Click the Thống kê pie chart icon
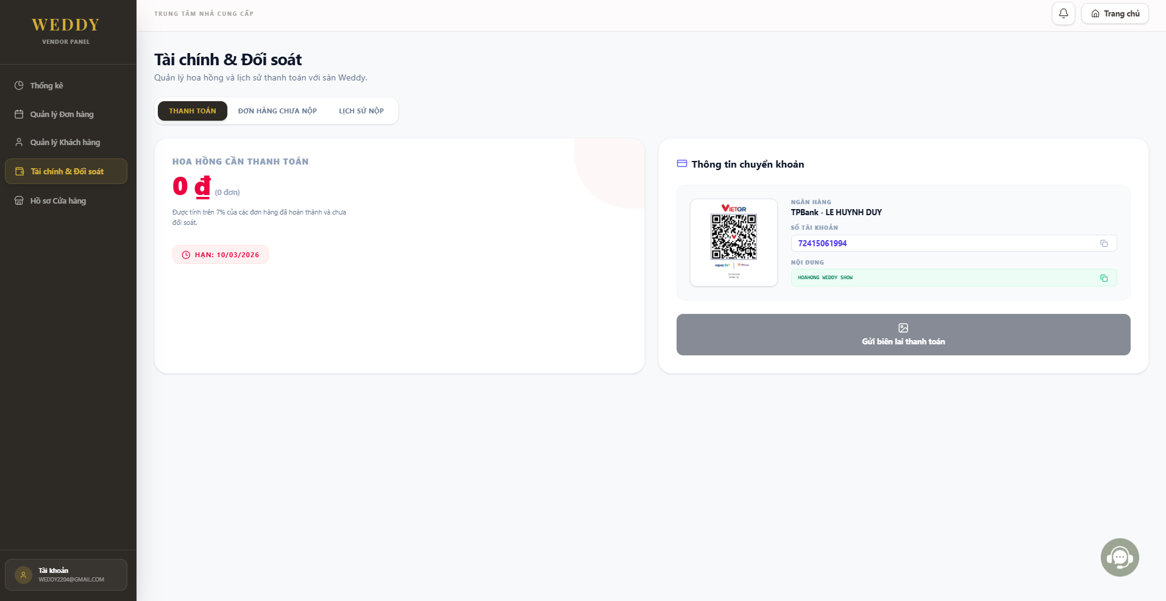 [x=19, y=85]
